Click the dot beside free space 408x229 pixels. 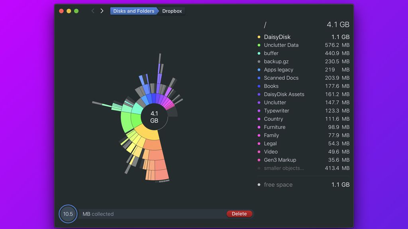(x=259, y=184)
